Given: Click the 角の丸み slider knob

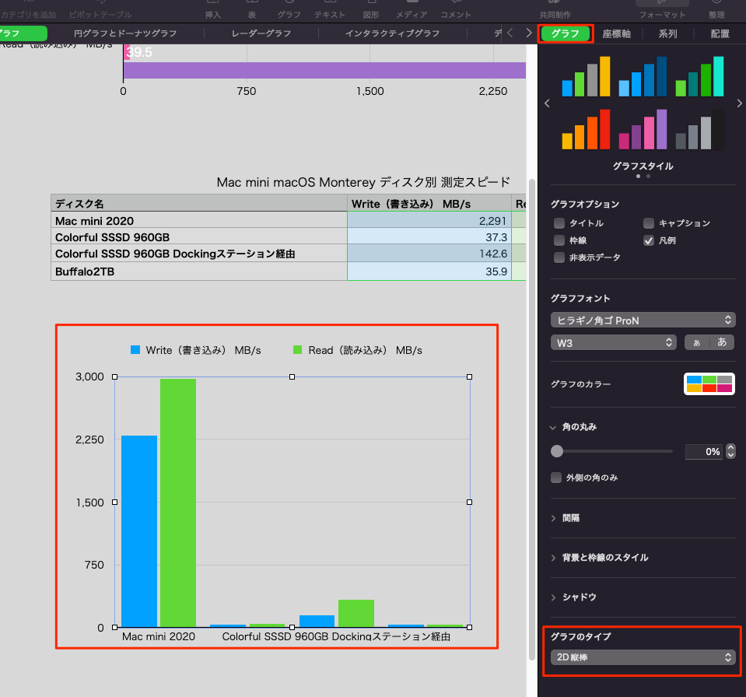Looking at the screenshot, I should point(557,451).
